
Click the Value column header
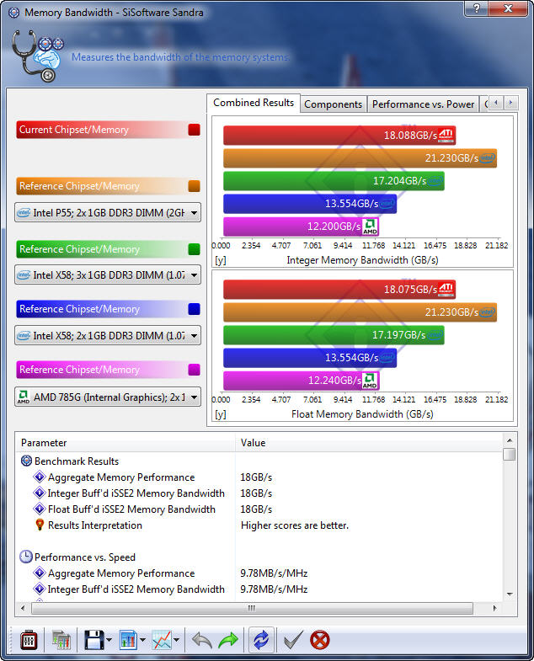coord(368,443)
